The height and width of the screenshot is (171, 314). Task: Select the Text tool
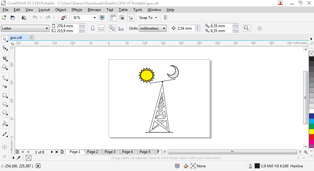pos(5,123)
